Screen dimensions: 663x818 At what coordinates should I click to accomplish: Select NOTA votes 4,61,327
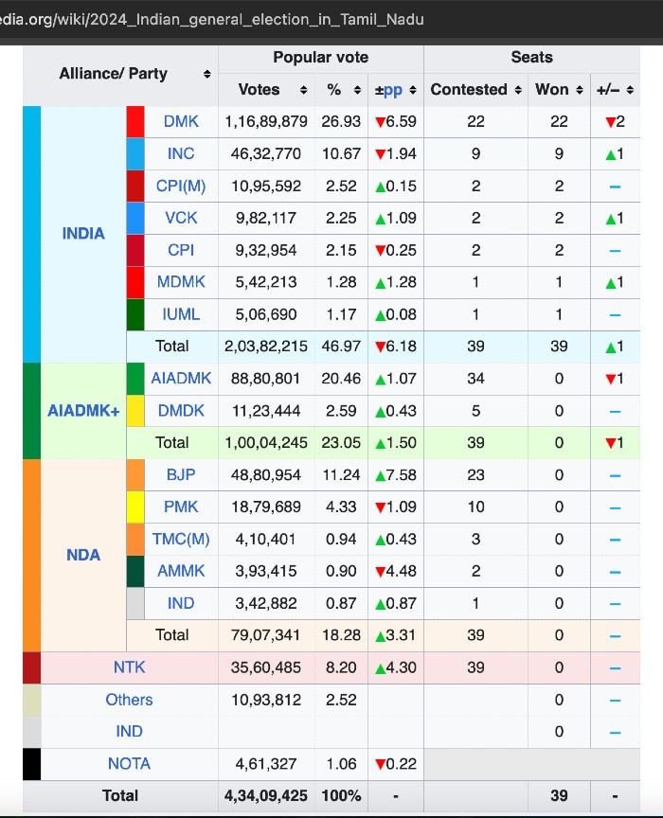[266, 764]
